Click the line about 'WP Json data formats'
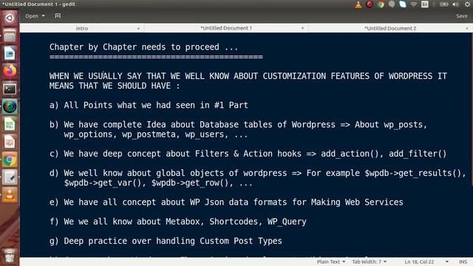The image size is (473, 266). (x=226, y=202)
